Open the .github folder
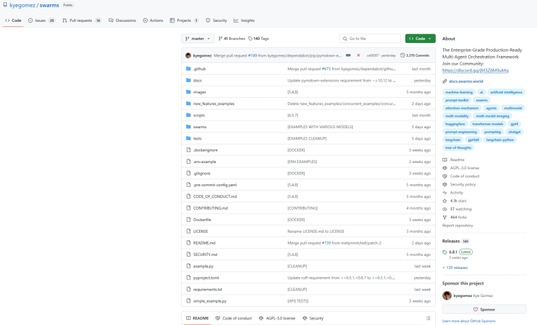Image resolution: width=537 pixels, height=325 pixels. (x=199, y=69)
